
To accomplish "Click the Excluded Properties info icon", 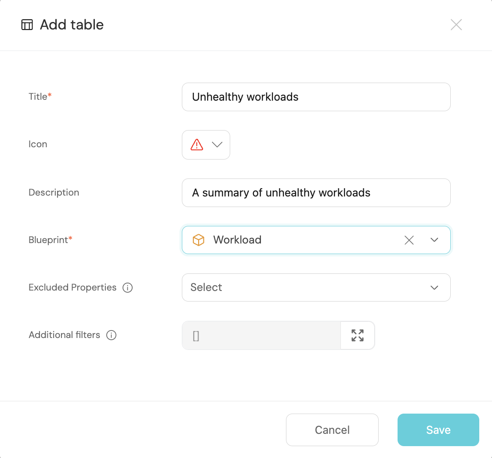I will 127,288.
